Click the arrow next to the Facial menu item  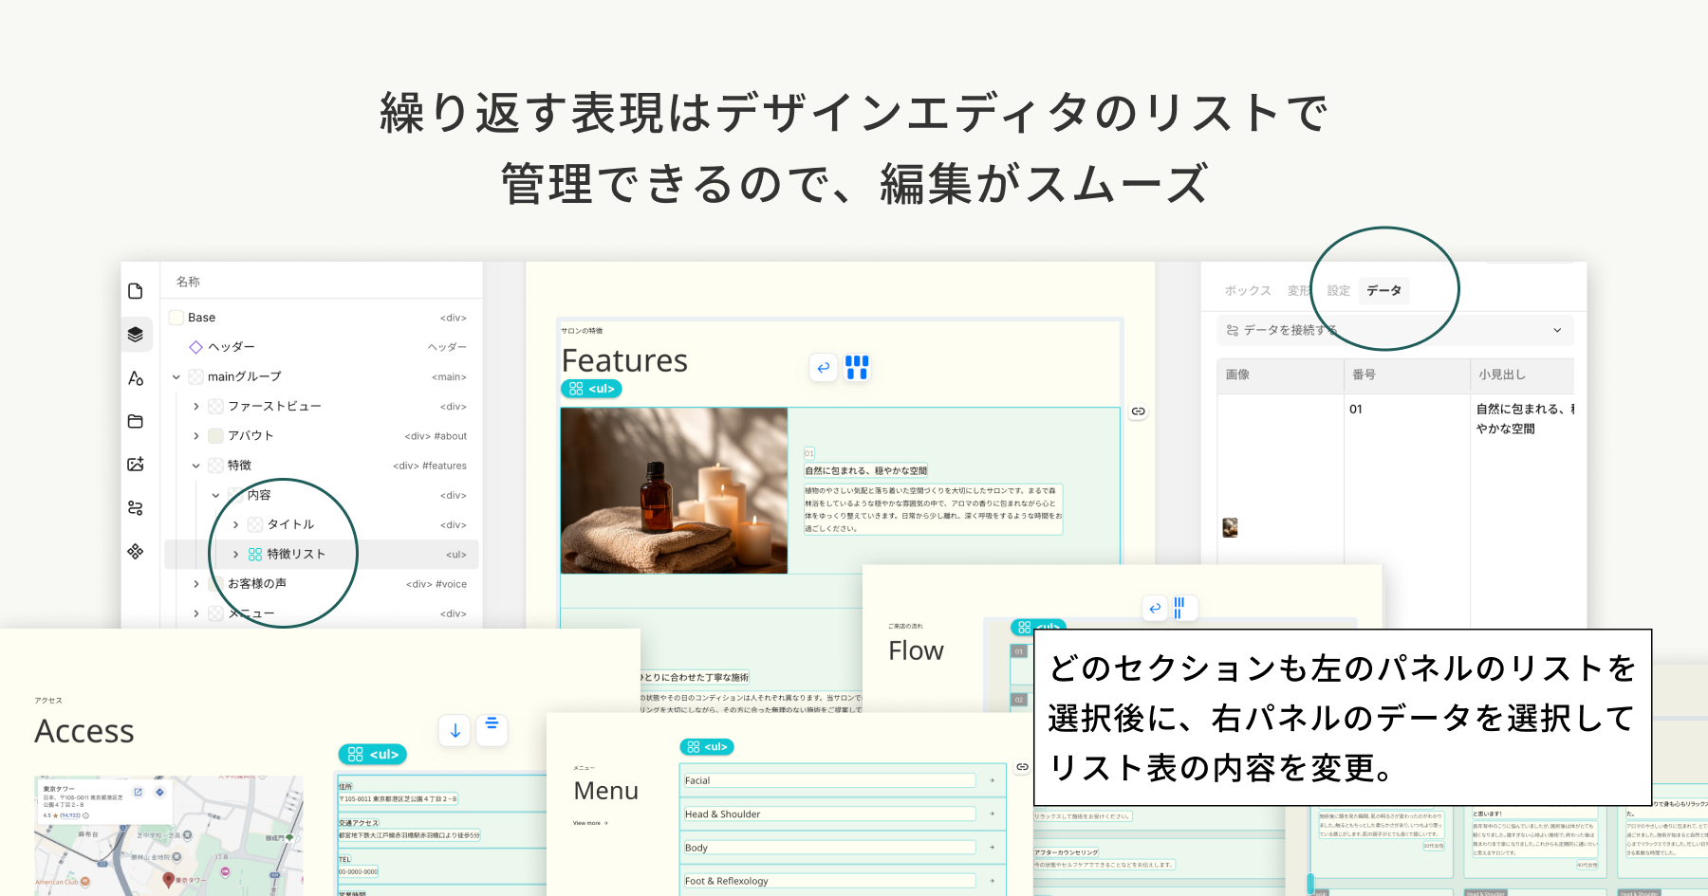[991, 780]
